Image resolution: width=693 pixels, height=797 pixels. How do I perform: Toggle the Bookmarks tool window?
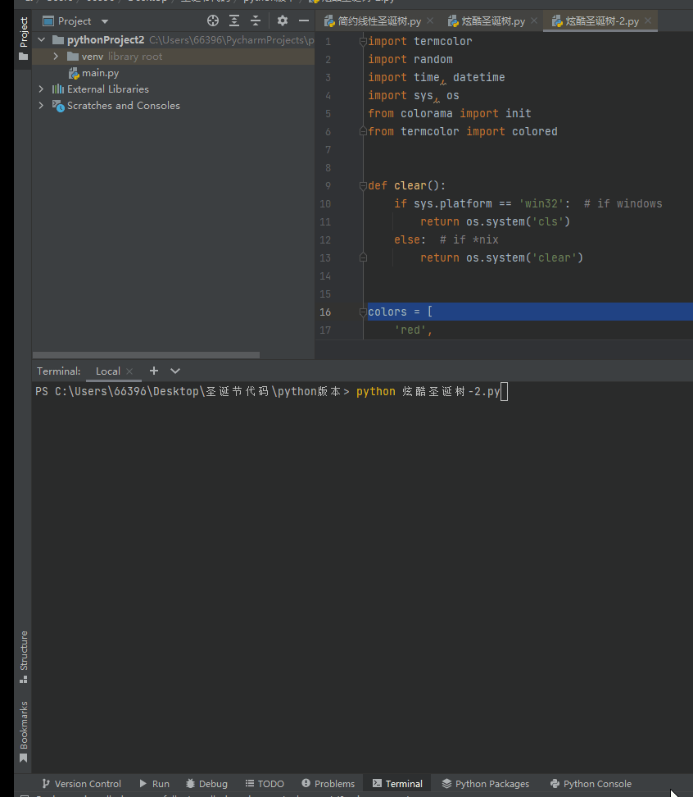pyautogui.click(x=23, y=731)
